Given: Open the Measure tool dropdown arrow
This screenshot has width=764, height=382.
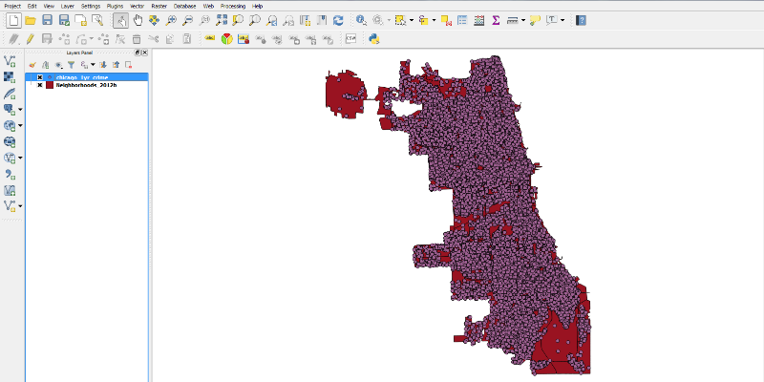Looking at the screenshot, I should point(523,20).
